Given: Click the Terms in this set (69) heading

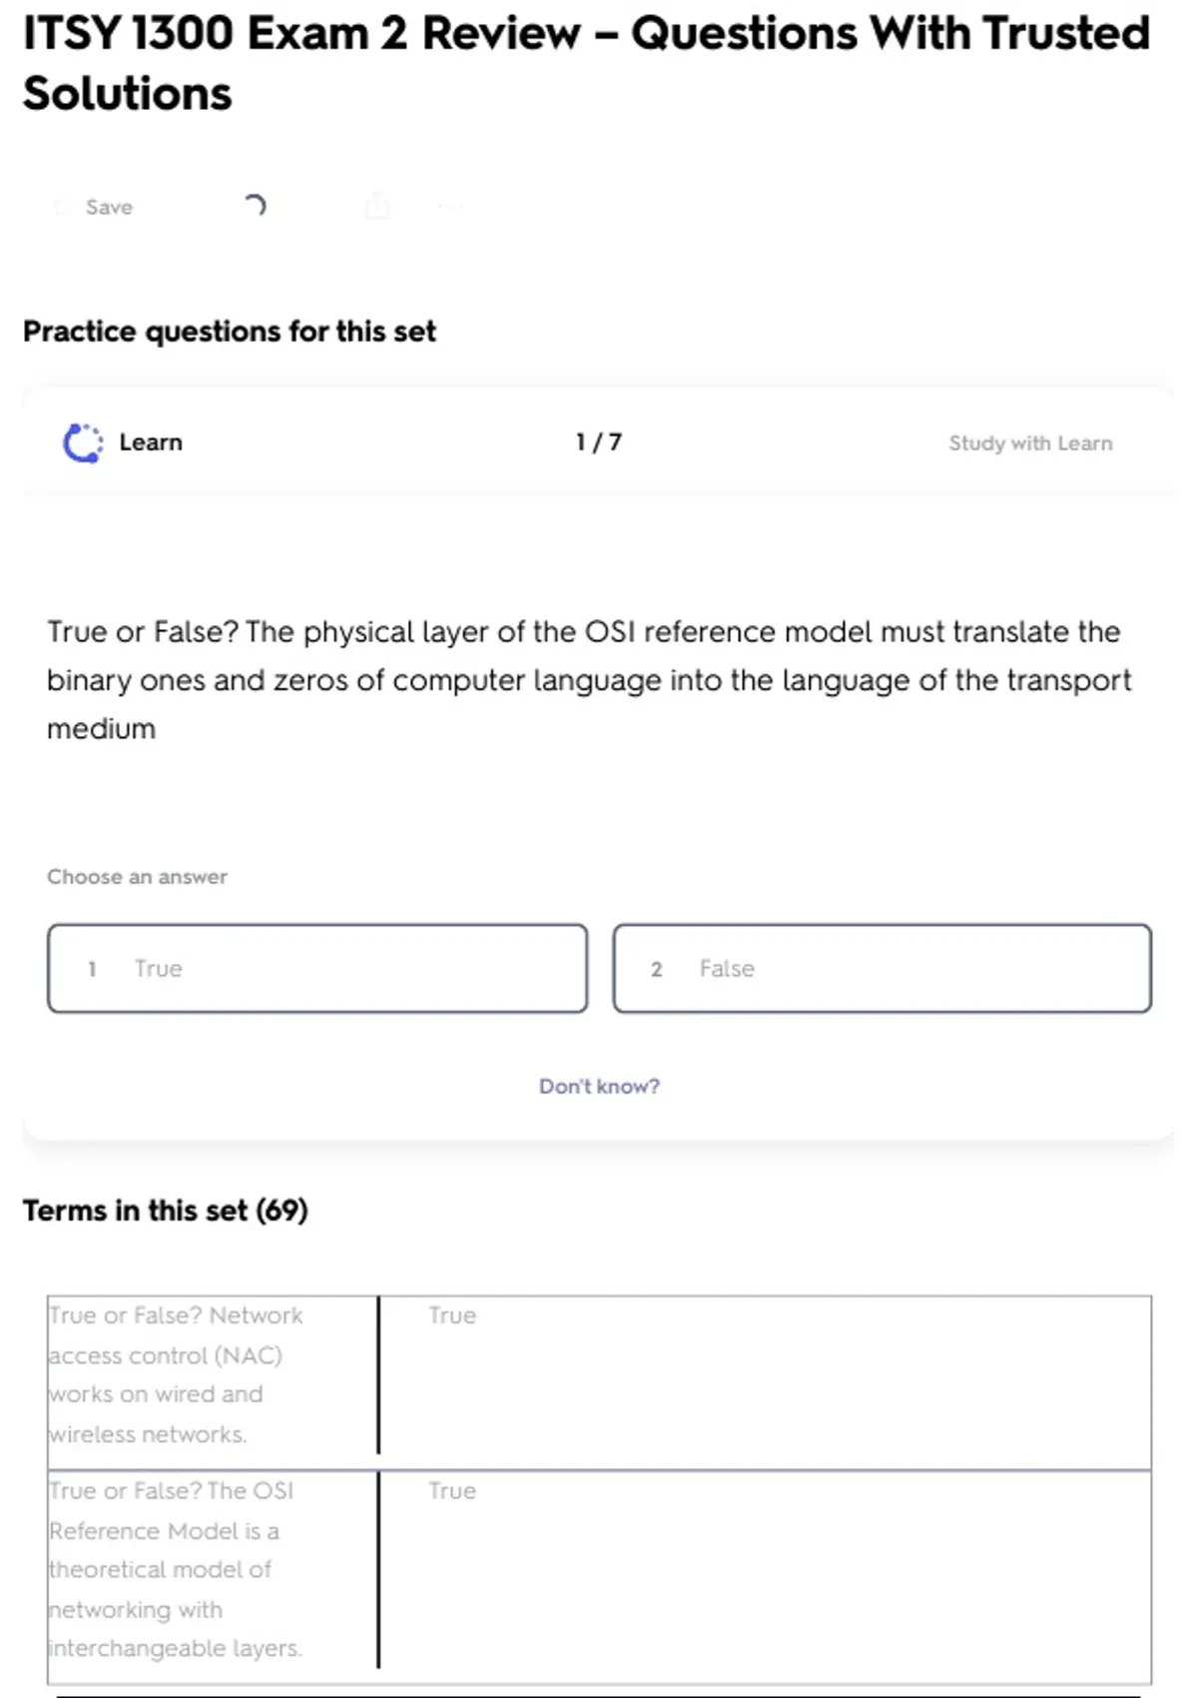Looking at the screenshot, I should pos(166,1211).
